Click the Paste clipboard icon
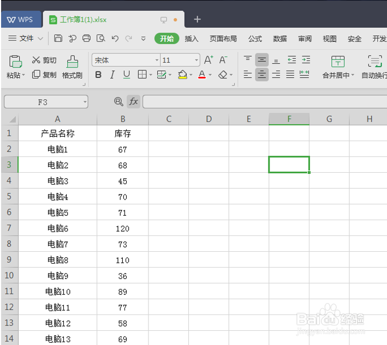Viewport: 387px width, 345px height. (x=15, y=61)
